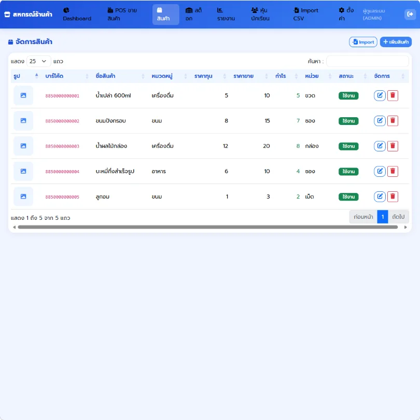Edit the น้ำผลไม้กล่อง product
Image resolution: width=420 pixels, height=420 pixels.
379,146
